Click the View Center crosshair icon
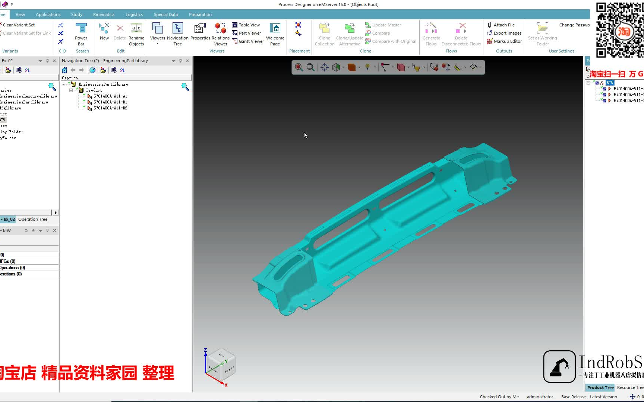The image size is (644, 402). (x=325, y=67)
